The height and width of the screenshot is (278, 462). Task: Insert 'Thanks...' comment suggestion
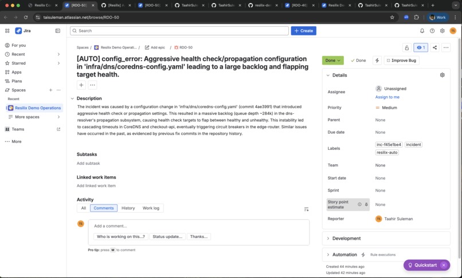(x=198, y=236)
